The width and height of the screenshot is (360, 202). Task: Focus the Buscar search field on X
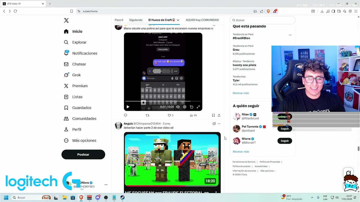[x=262, y=20]
